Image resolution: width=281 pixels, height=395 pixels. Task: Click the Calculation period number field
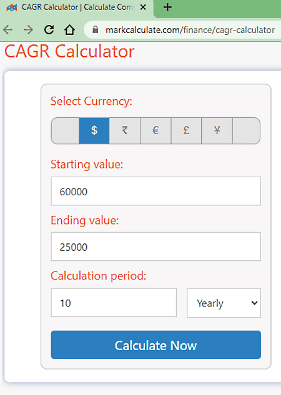click(114, 303)
